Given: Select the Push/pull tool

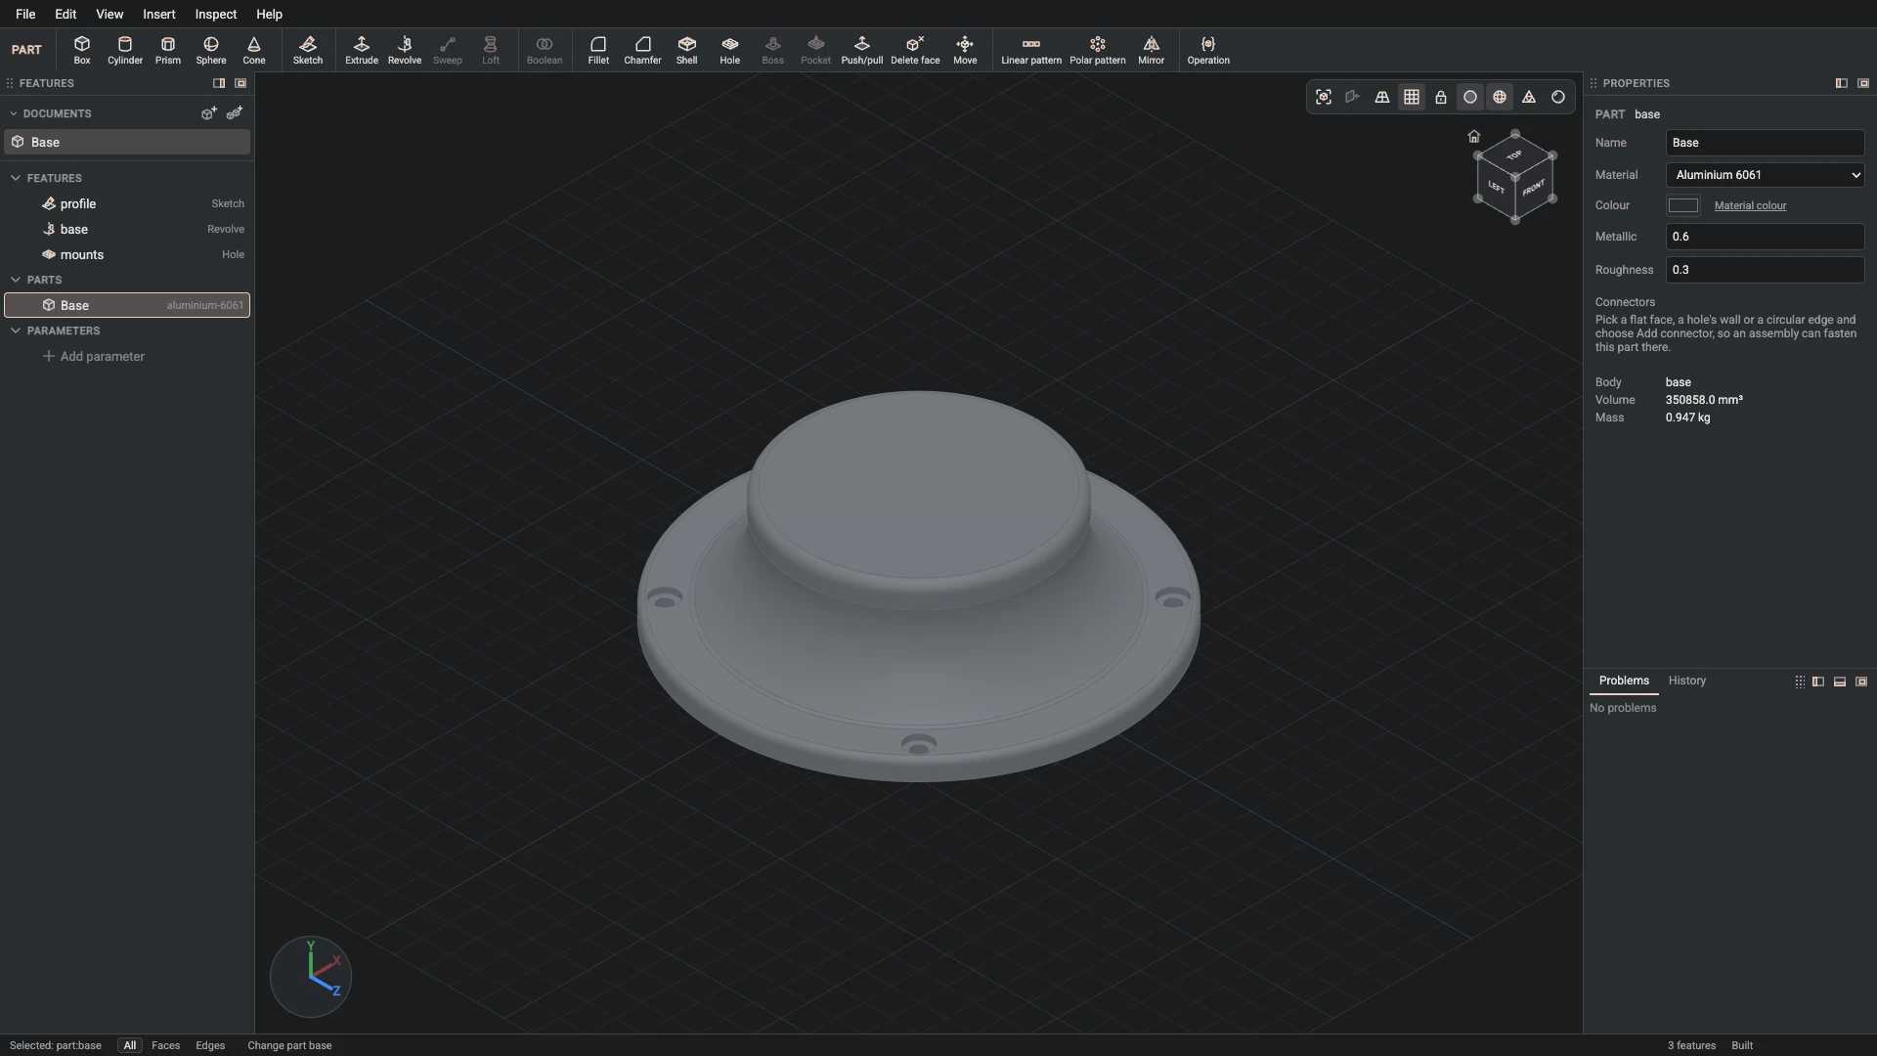Looking at the screenshot, I should point(862,50).
